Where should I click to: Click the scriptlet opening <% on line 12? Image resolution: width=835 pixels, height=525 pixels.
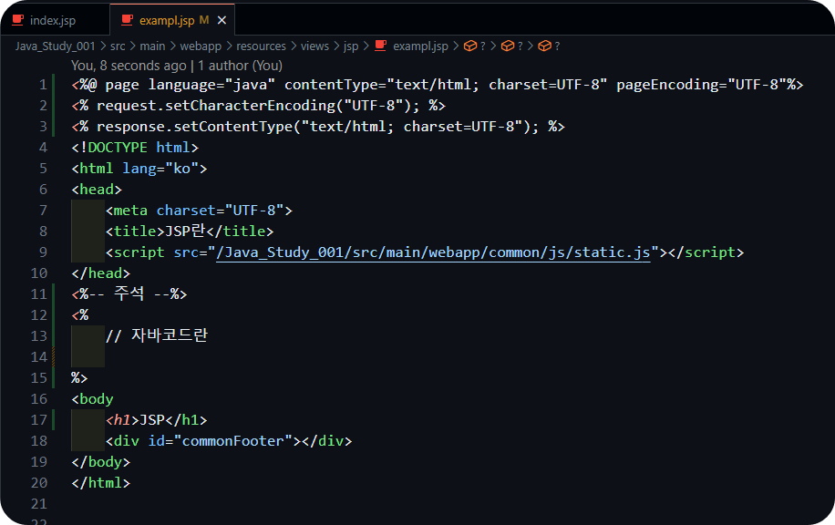(x=80, y=315)
